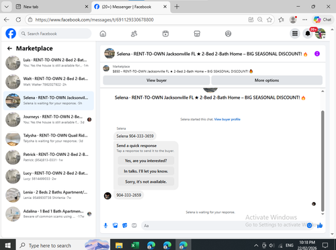Open a new browser tab with plus

[x=177, y=7]
